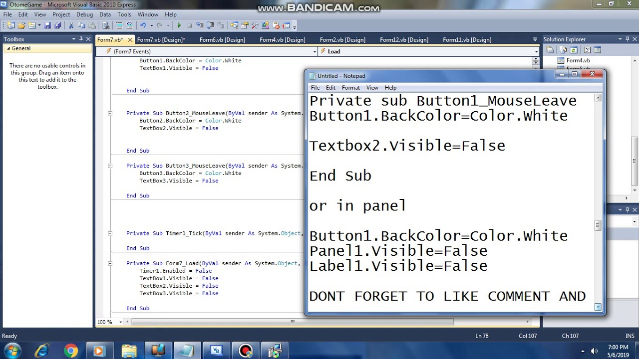The width and height of the screenshot is (639, 359).
Task: Comment out the selected lines icon
Action: pyautogui.click(x=119, y=25)
